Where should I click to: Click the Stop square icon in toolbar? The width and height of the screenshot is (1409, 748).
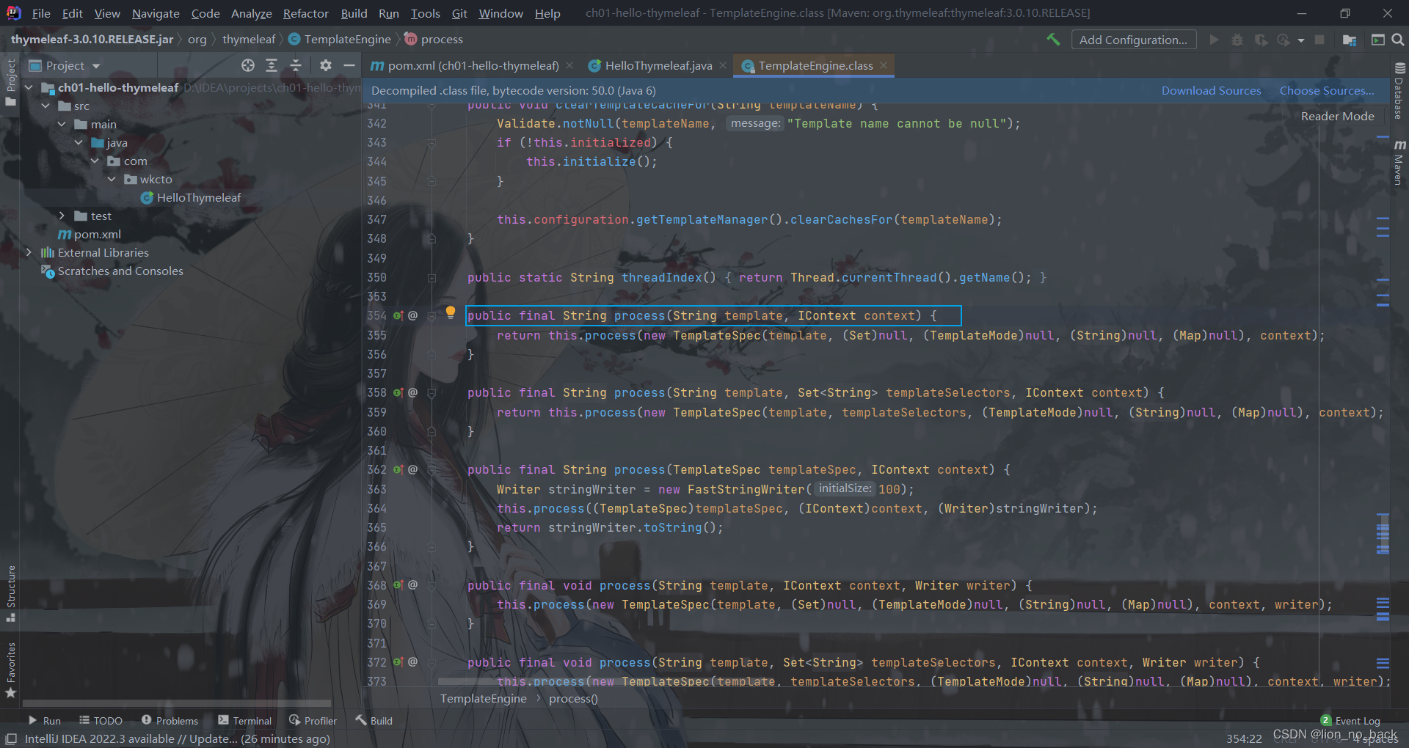point(1319,40)
